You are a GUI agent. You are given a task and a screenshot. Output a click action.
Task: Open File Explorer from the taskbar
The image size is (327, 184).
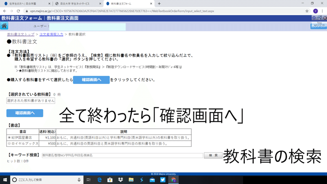click(131, 180)
